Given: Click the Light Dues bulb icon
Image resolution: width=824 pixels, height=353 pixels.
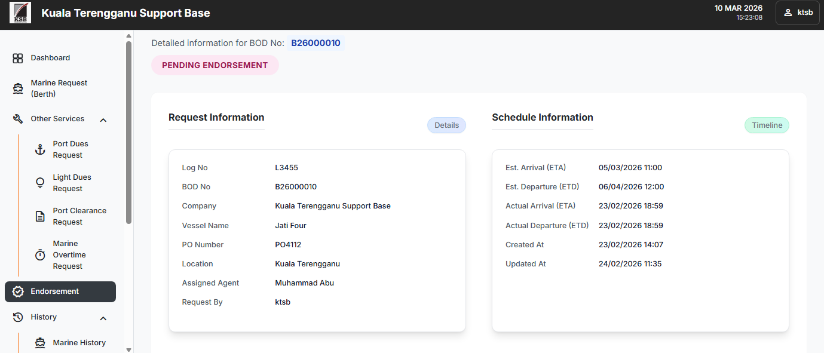Looking at the screenshot, I should [x=40, y=183].
